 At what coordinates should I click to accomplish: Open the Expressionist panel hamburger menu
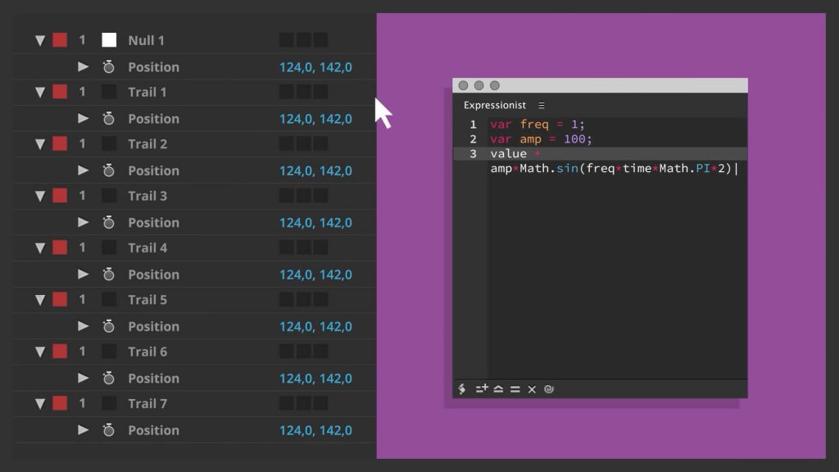pos(542,106)
